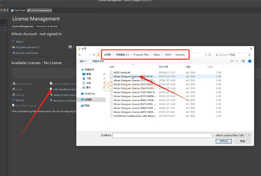The image size is (261, 176).
Task: Switch to the Extensions & Updates tab
Action: coord(47,26)
